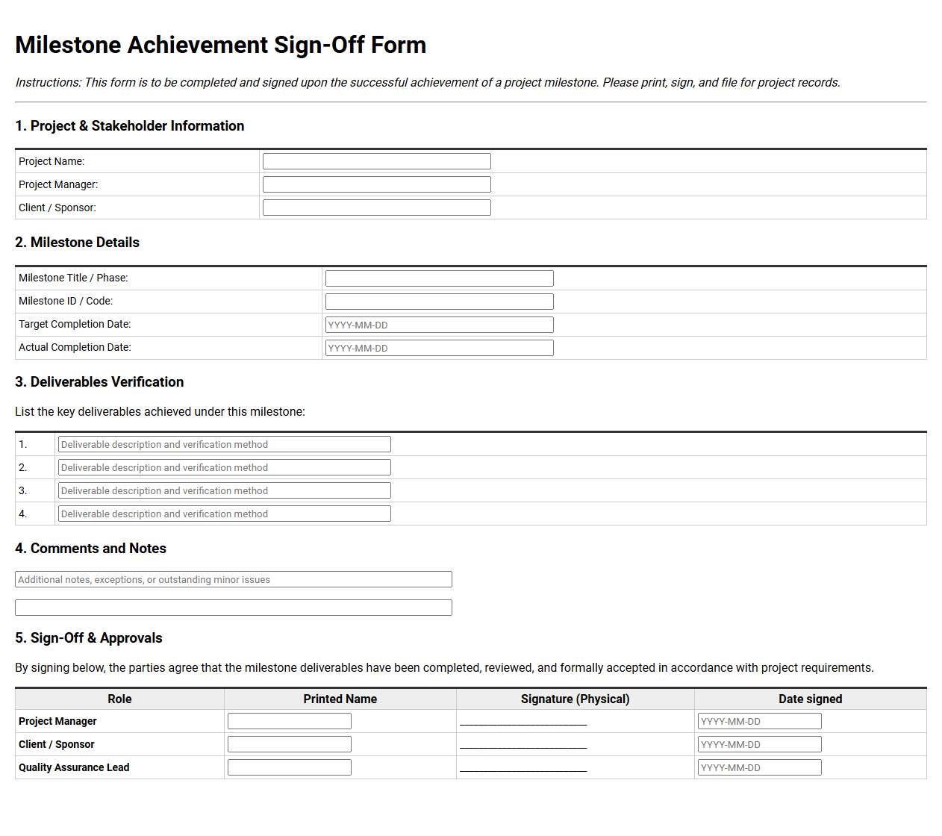
Task: Select Date signed field for Project Manager
Action: (760, 721)
